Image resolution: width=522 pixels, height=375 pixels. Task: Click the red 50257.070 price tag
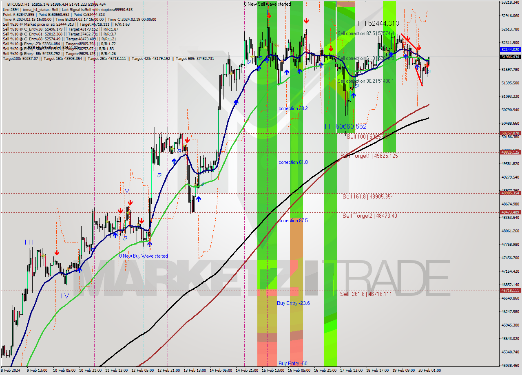point(510,133)
